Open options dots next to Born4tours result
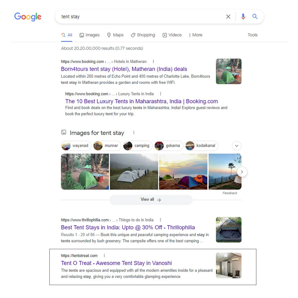This screenshot has width=298, height=298. [153, 61]
